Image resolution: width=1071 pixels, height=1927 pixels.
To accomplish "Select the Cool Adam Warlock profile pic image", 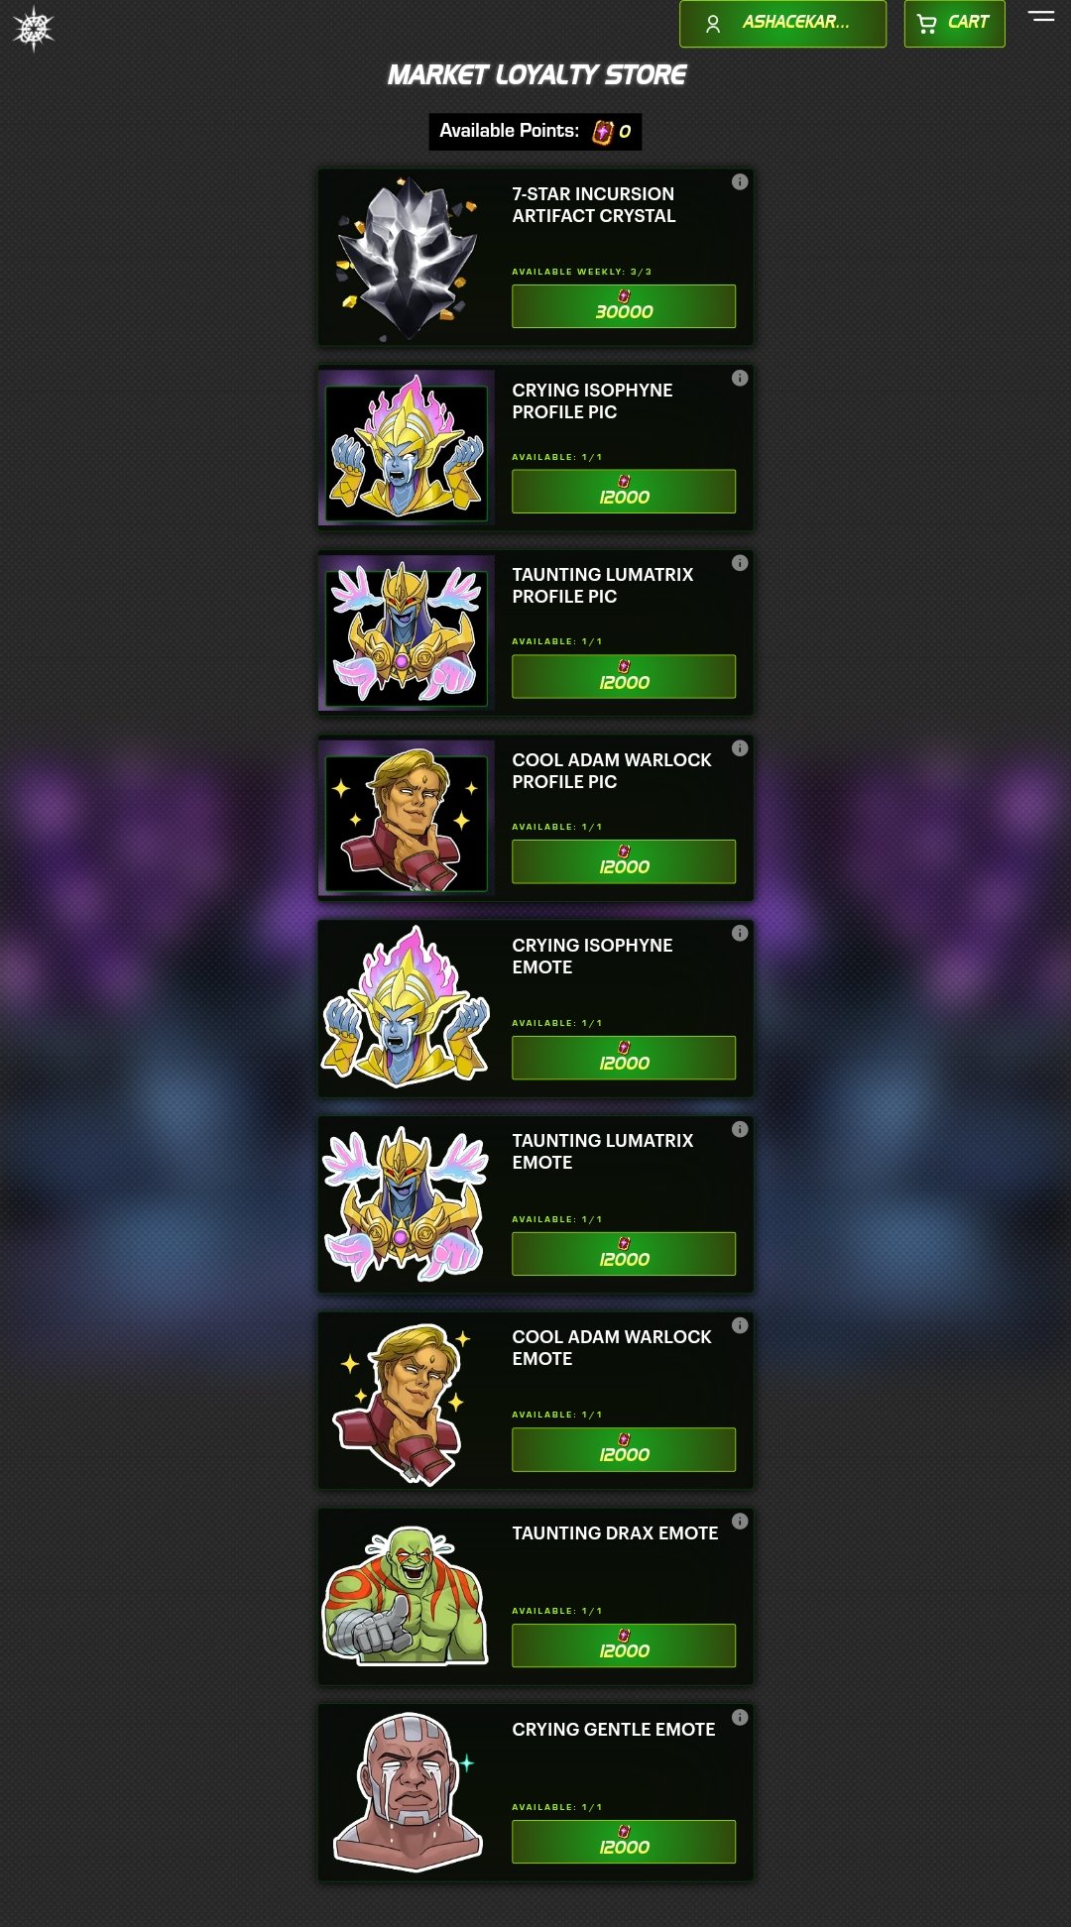I will [x=407, y=820].
